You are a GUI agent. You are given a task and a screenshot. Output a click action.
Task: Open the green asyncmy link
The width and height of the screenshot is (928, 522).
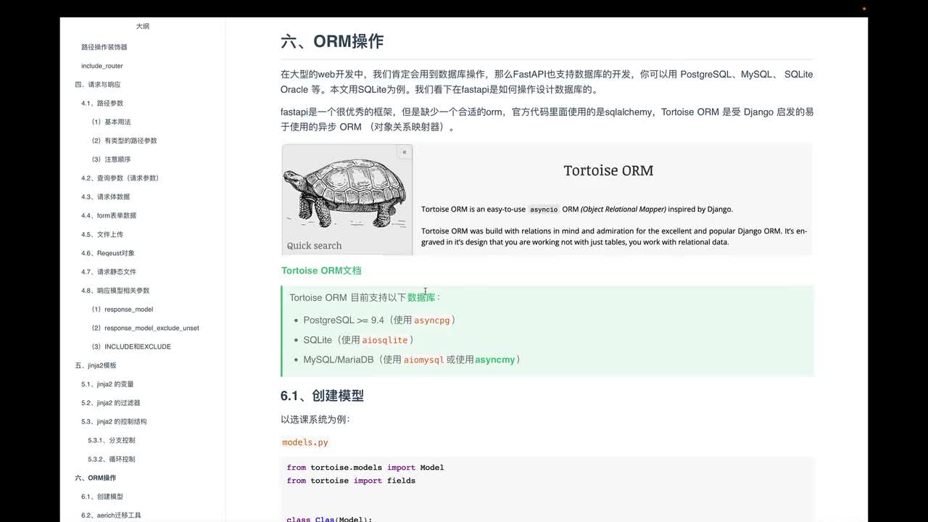coord(495,360)
